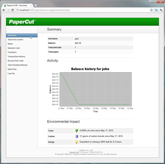Click the carbon cylinder icon

pyautogui.click(x=77, y=136)
